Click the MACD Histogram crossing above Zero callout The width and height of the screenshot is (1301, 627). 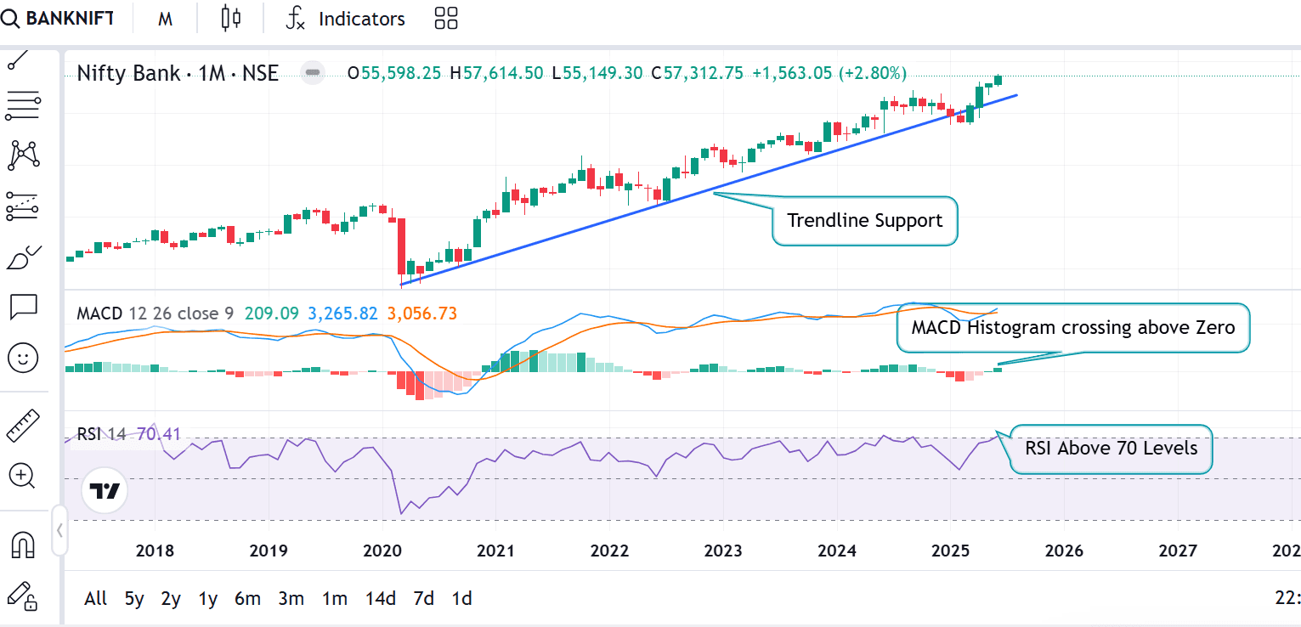click(x=1073, y=327)
